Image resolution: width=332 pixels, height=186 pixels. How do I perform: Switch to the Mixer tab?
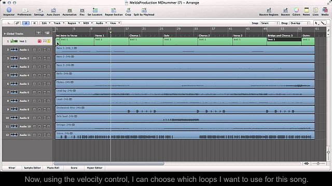12,168
